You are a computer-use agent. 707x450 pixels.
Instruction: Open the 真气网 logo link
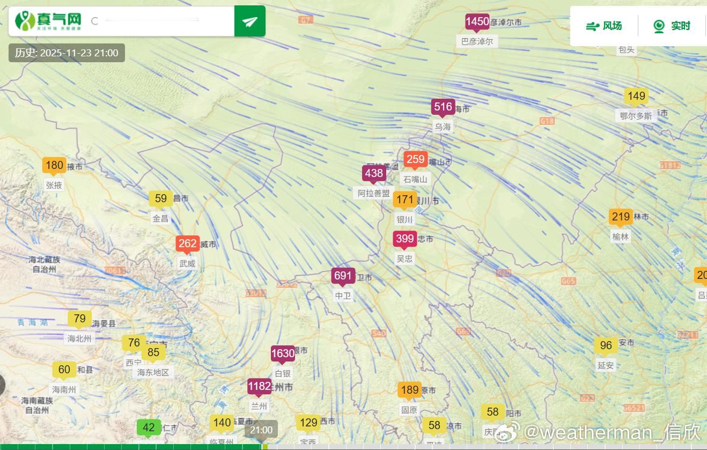[48, 21]
